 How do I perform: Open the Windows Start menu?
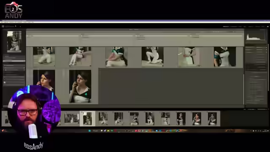click(x=89, y=131)
